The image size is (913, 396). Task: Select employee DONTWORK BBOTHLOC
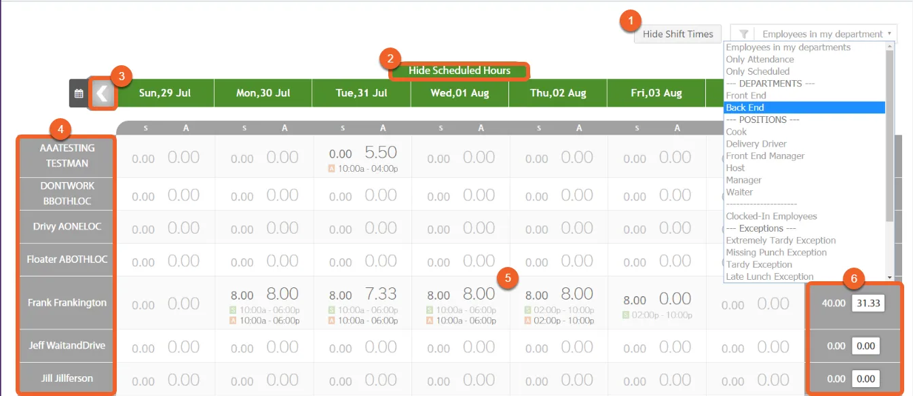point(67,194)
